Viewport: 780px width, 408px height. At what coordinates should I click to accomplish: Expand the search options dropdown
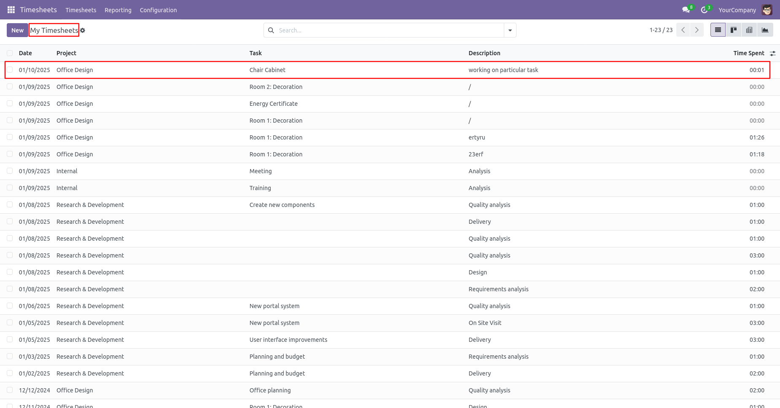510,30
